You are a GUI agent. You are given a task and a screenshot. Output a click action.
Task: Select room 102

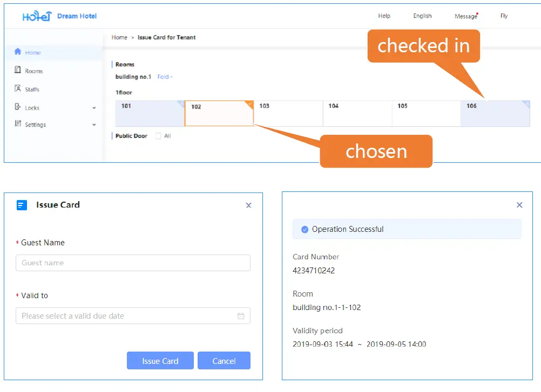tap(219, 113)
